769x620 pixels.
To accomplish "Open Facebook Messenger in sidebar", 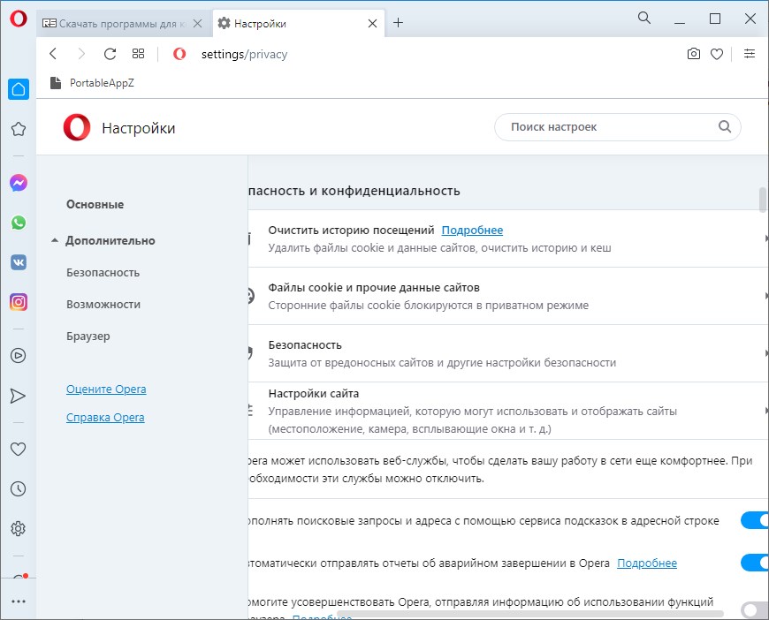I will (19, 183).
